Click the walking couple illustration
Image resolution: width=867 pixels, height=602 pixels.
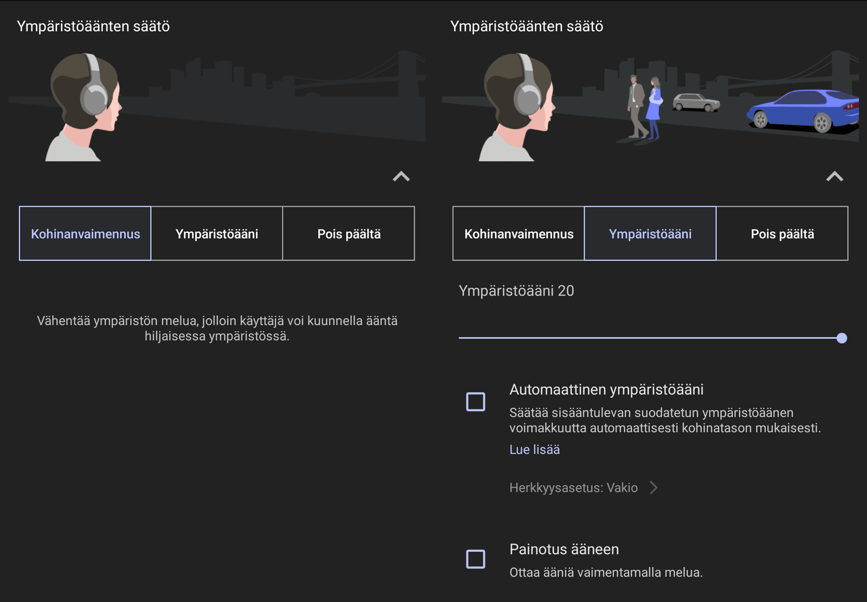[644, 107]
